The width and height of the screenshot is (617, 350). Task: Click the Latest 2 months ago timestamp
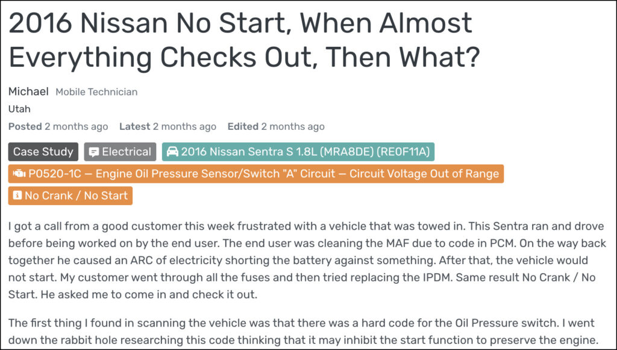coord(168,126)
